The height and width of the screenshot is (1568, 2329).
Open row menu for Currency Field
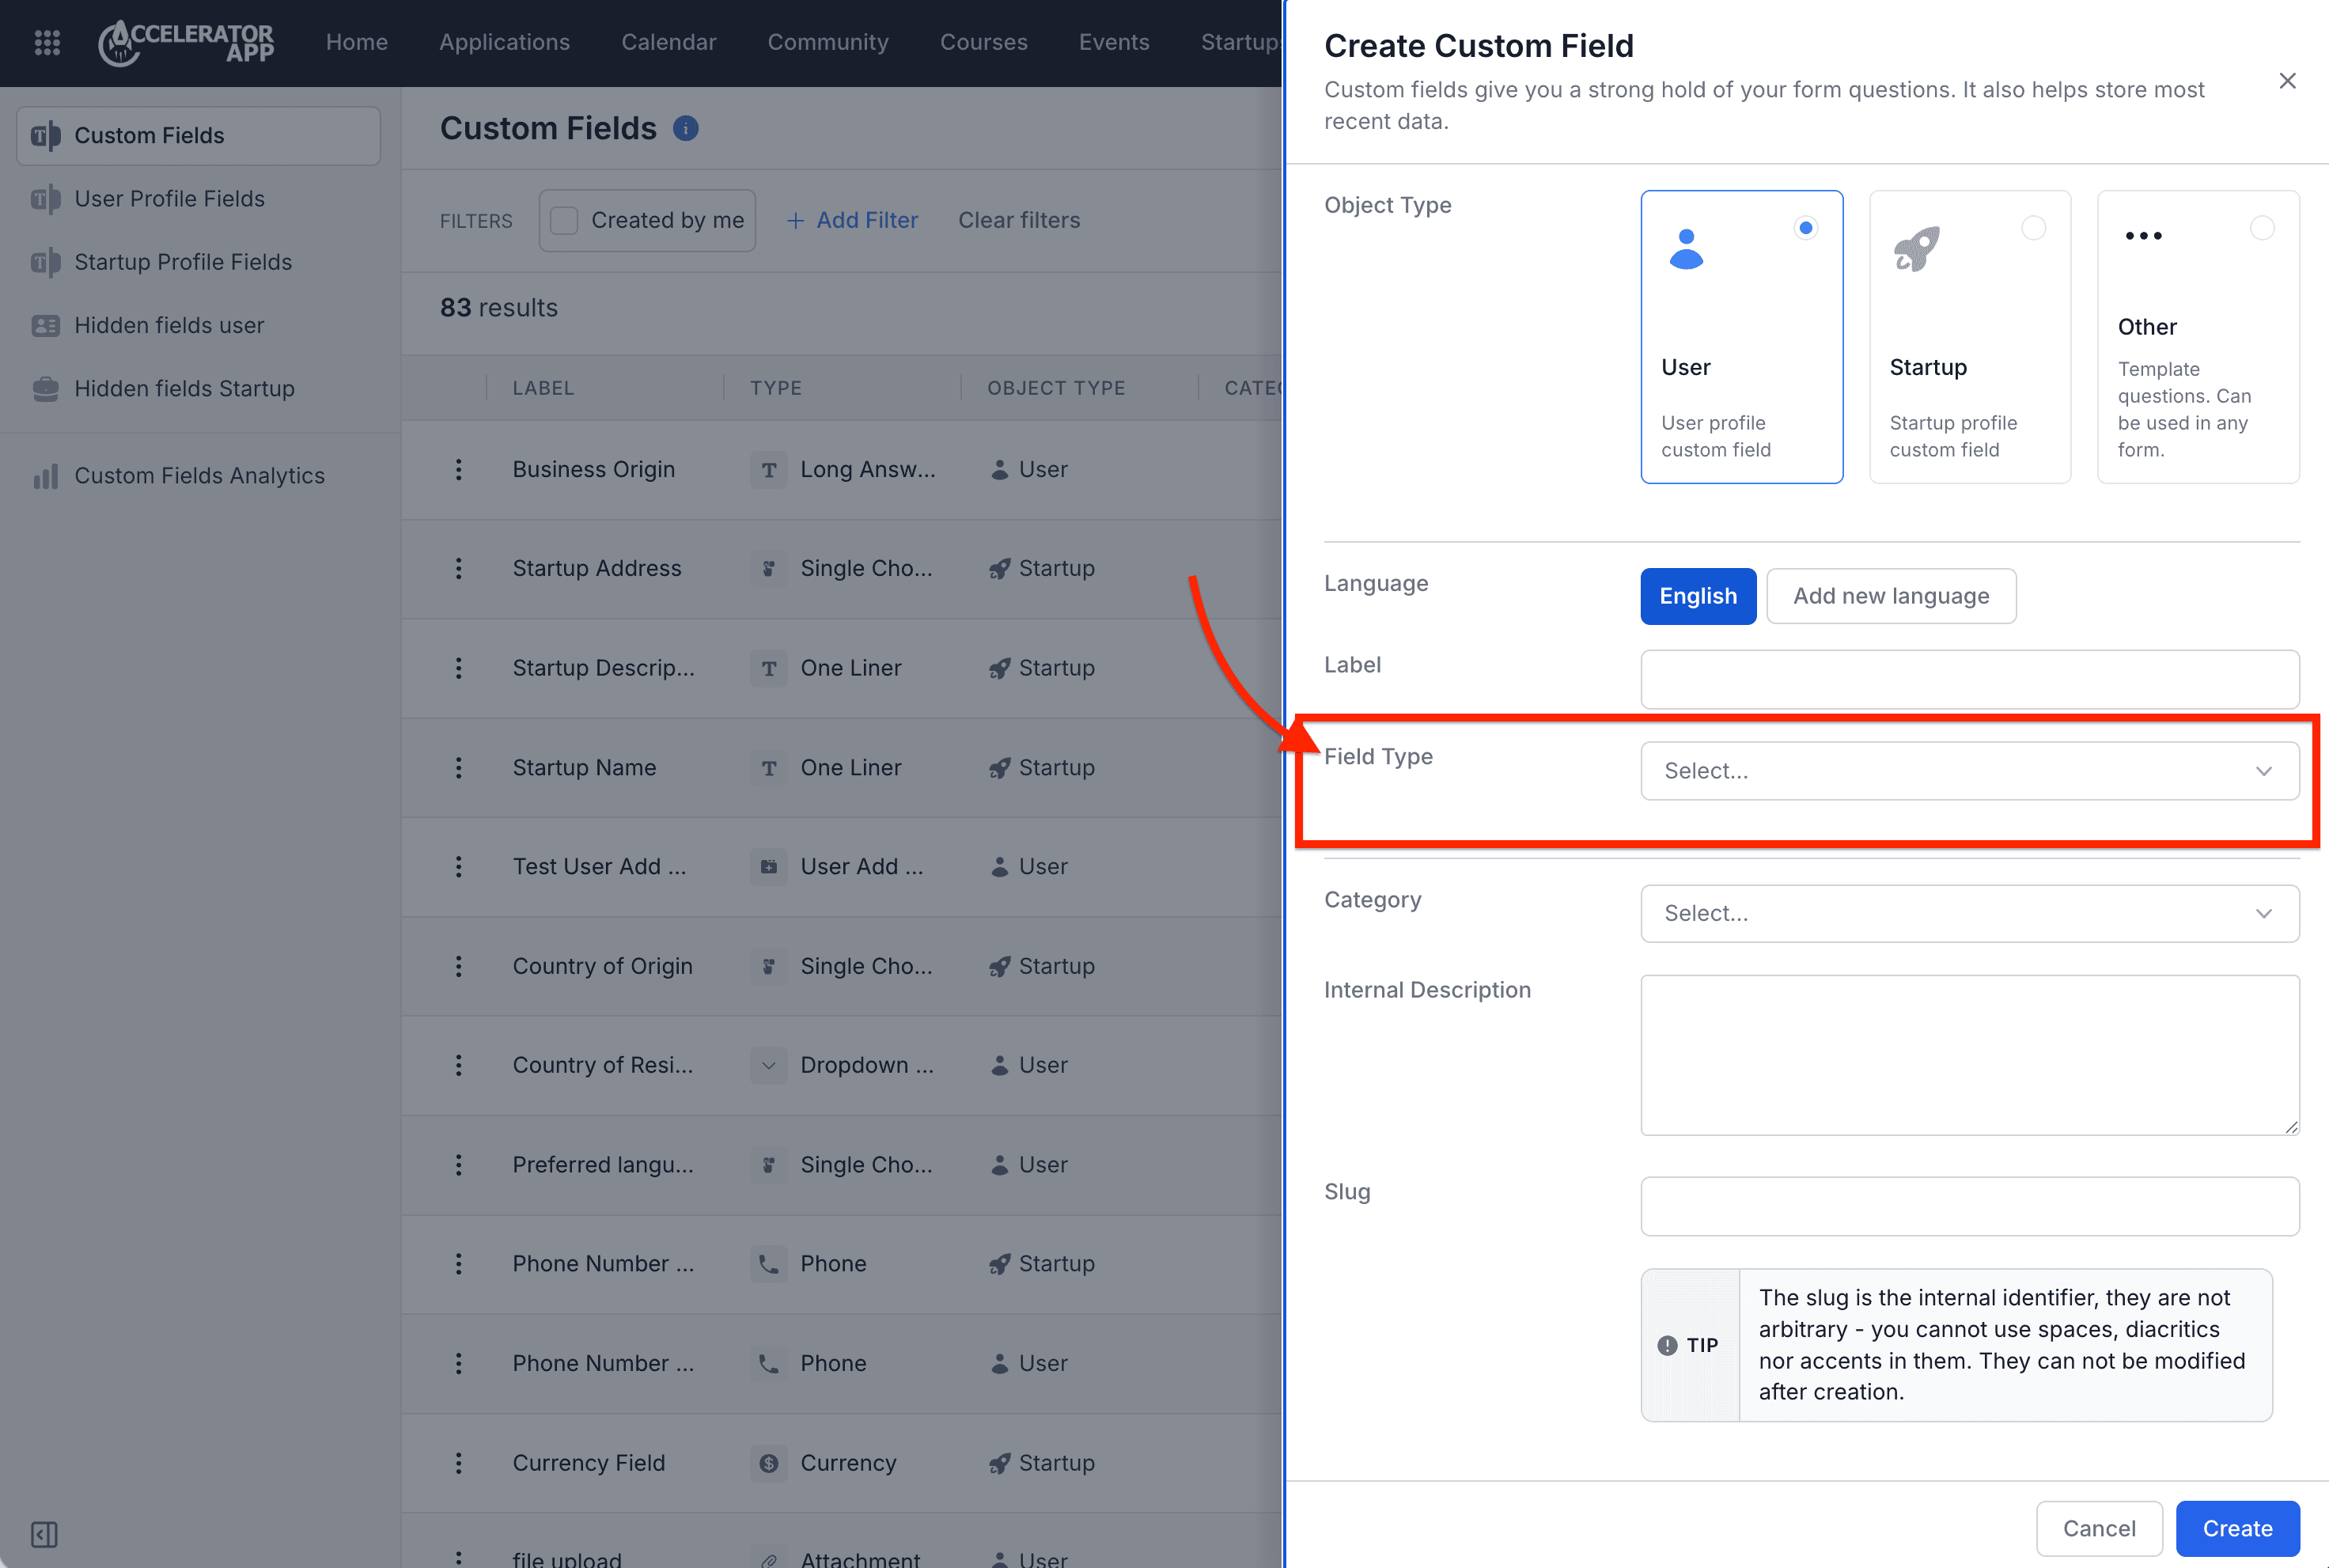coord(459,1463)
